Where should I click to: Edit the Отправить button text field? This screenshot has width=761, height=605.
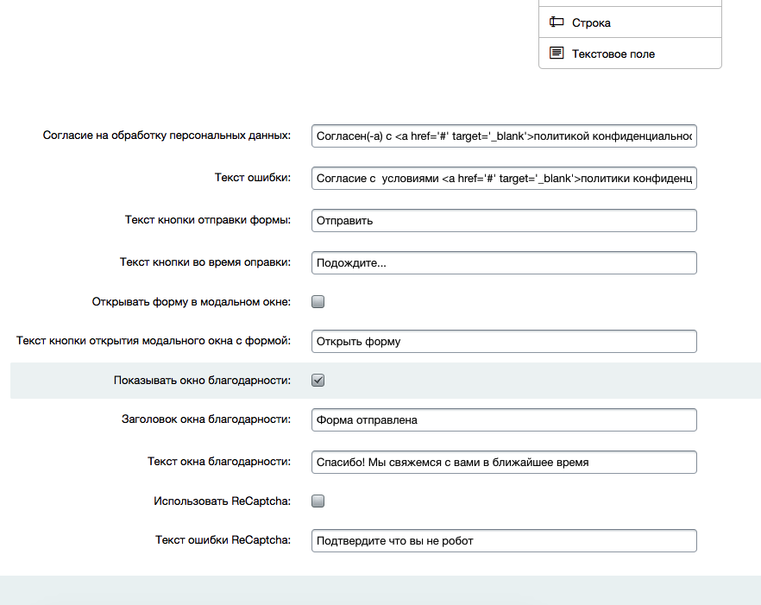(x=504, y=221)
